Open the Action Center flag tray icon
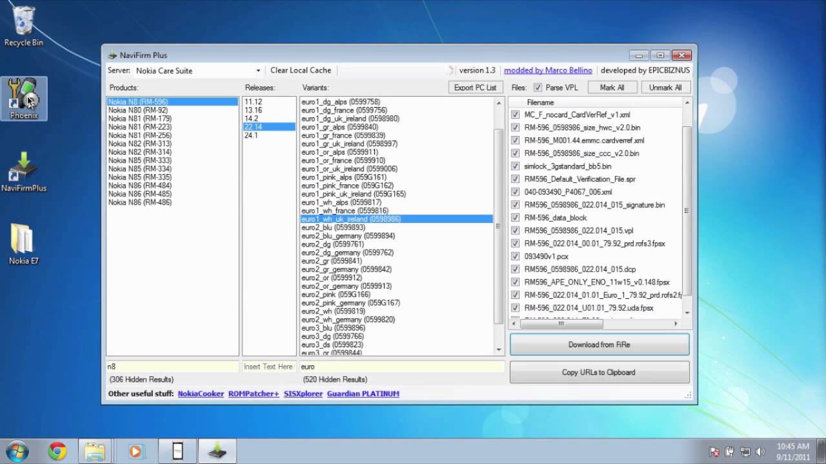 click(x=714, y=452)
